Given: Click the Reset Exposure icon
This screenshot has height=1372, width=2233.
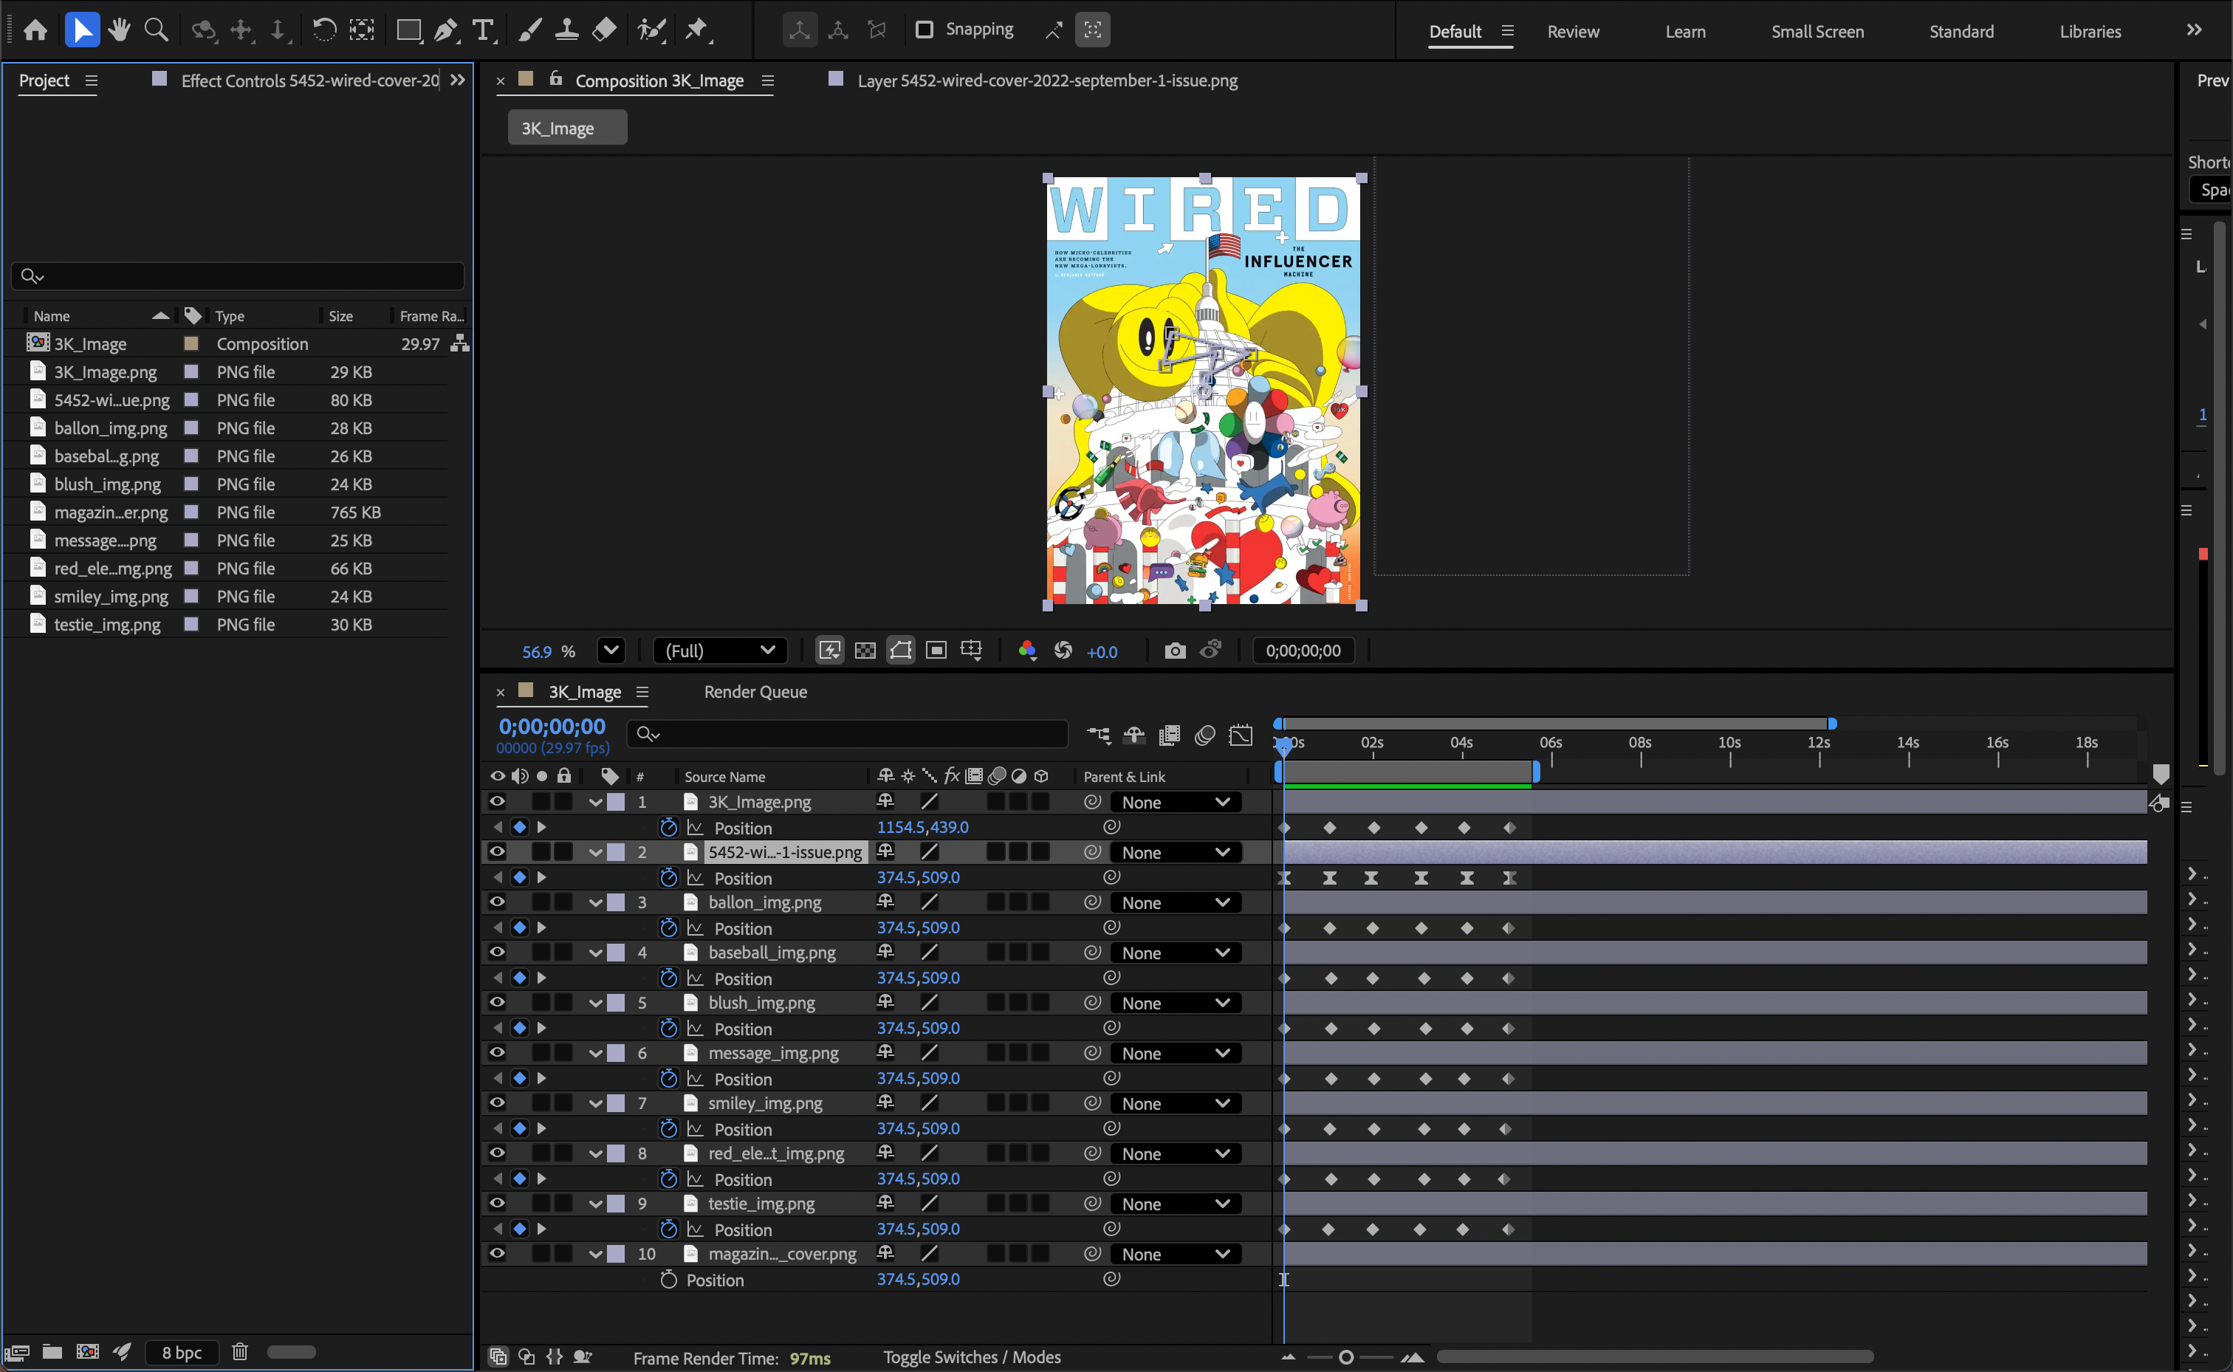Looking at the screenshot, I should 1063,651.
